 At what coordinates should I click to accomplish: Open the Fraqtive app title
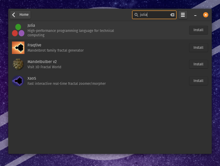point(34,45)
